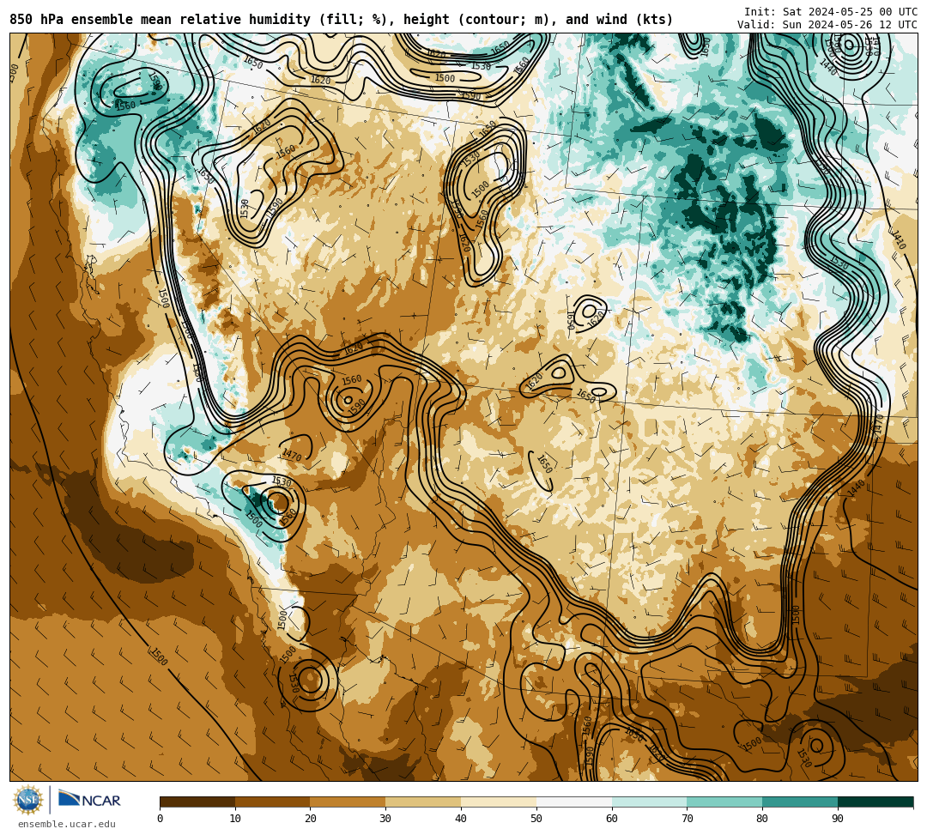Click colorbar tick label 20
927x835 pixels.
pyautogui.click(x=311, y=819)
